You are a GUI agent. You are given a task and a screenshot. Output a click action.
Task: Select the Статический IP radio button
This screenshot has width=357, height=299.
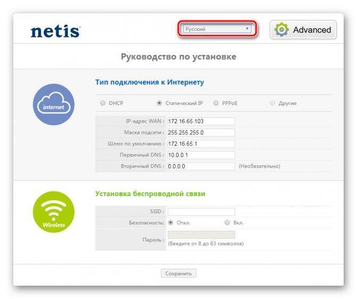point(159,103)
